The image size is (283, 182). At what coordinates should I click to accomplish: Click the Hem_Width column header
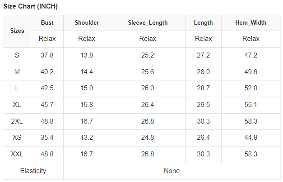point(251,23)
